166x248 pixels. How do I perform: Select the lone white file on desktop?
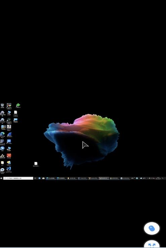click(x=36, y=164)
